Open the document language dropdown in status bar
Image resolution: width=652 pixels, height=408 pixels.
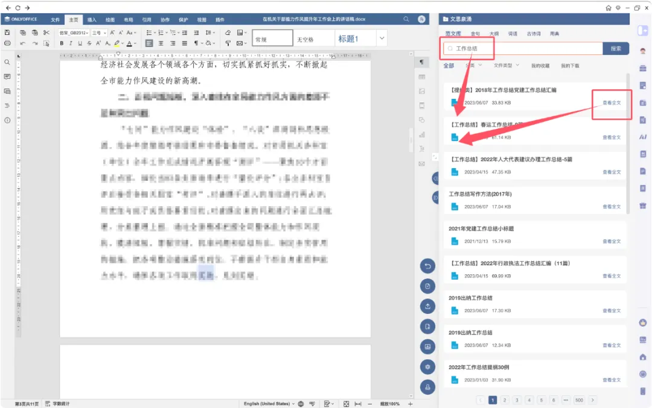269,403
